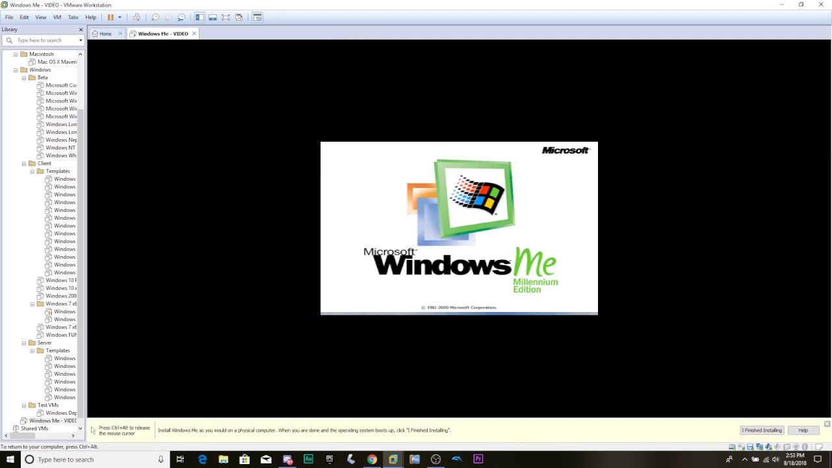Image resolution: width=832 pixels, height=468 pixels.
Task: Close the Home tab
Action: click(120, 34)
